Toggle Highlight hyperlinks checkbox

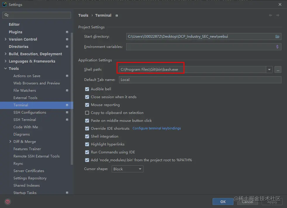point(87,144)
